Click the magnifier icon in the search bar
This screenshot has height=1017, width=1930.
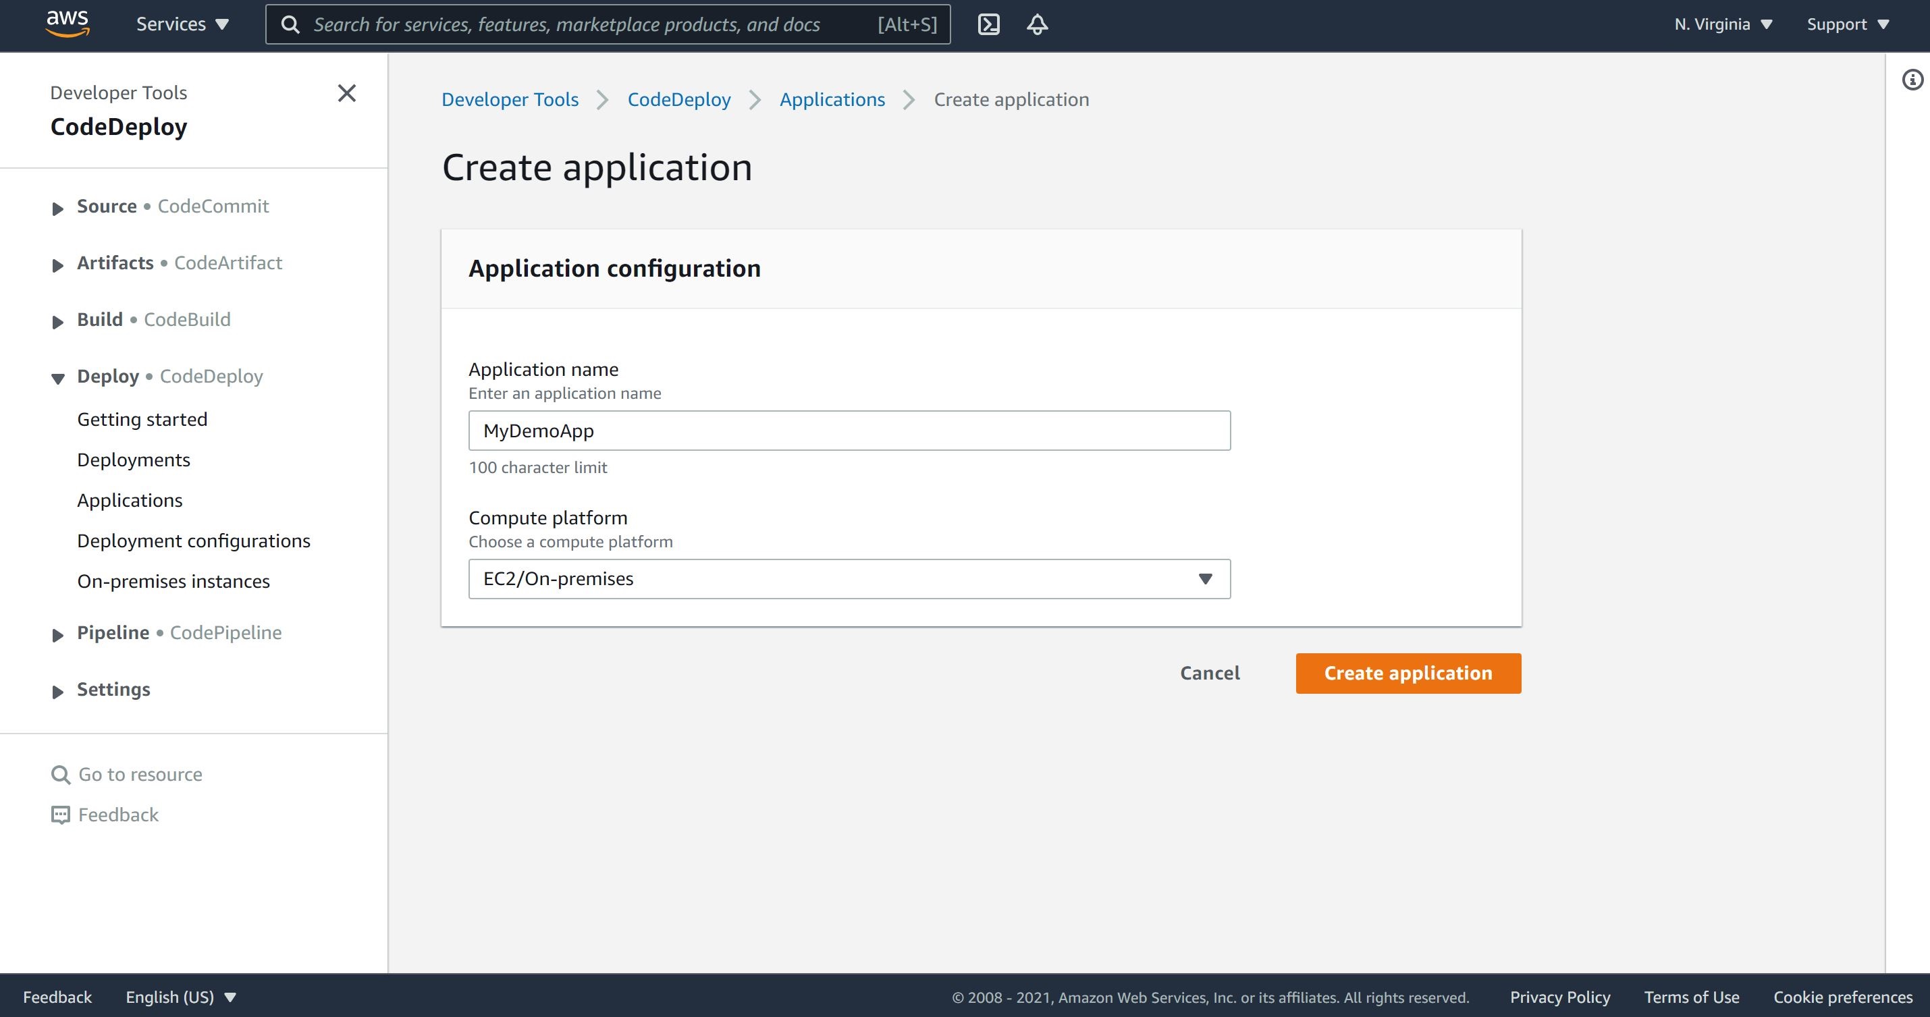point(290,25)
